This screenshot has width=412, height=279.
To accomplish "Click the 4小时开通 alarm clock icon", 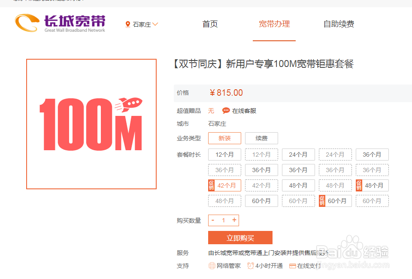I will 250,266.
